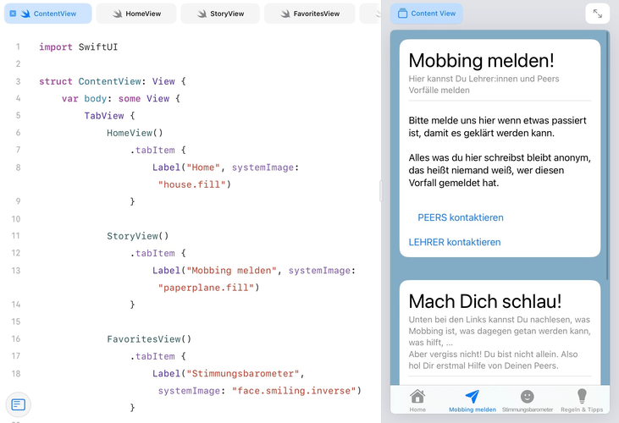This screenshot has width=619, height=423.
Task: Click StoryView() in the code
Action: click(x=138, y=236)
